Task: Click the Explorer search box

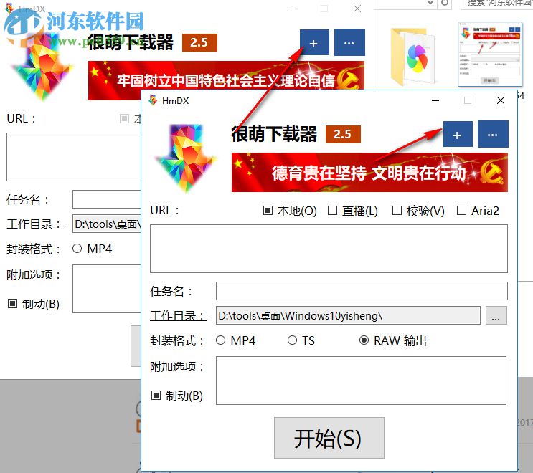Action: tap(497, 4)
